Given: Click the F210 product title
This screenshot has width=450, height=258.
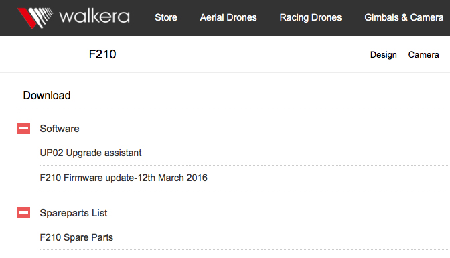Looking at the screenshot, I should (102, 54).
